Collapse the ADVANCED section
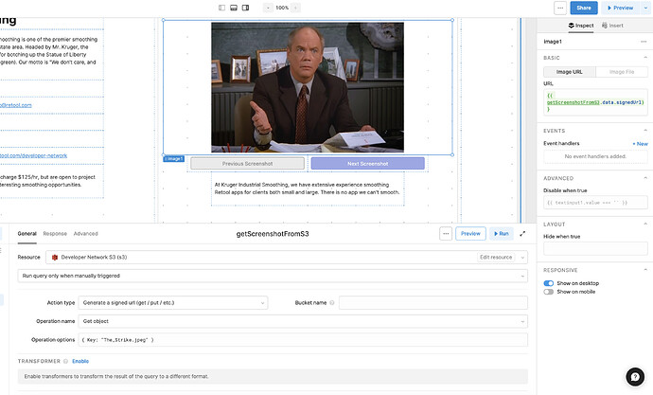The height and width of the screenshot is (395, 653). (645, 178)
